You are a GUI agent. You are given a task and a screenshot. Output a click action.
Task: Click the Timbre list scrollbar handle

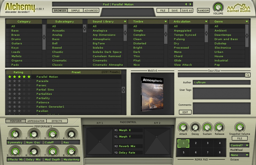coord(166,34)
